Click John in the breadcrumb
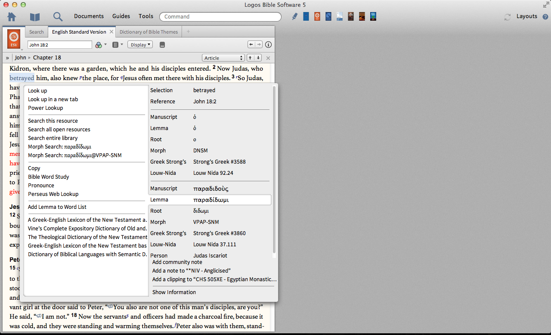The width and height of the screenshot is (551, 335). [21, 58]
